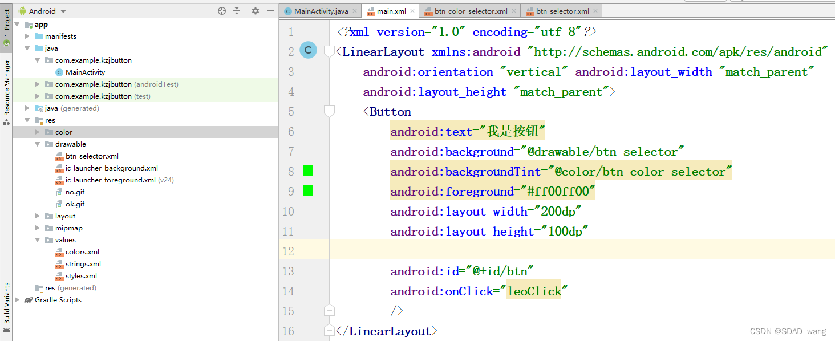The image size is (835, 341).
Task: Click the @drawable/btn_selector value
Action: [602, 152]
